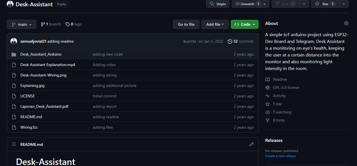
Task: Expand the Fork dropdown arrow
Action: tap(304, 4)
